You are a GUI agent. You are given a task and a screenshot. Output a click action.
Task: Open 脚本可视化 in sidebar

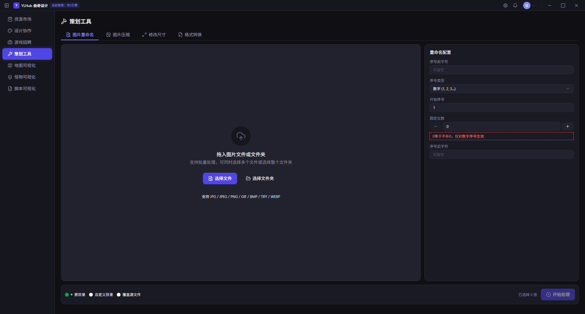[x=27, y=89]
